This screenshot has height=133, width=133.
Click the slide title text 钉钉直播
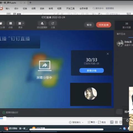pyautogui.click(x=20, y=39)
